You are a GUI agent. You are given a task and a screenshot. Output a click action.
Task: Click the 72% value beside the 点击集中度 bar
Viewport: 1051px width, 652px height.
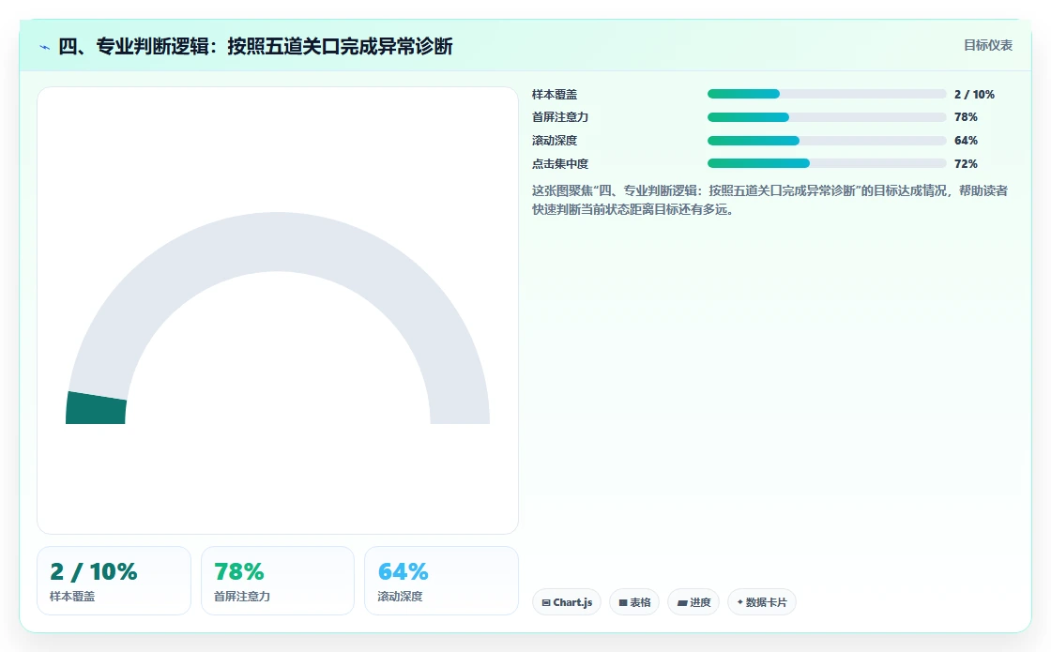[x=966, y=163]
